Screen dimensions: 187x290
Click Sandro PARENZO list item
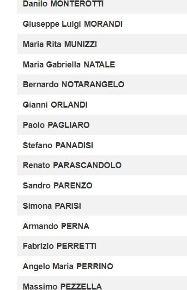pyautogui.click(x=102, y=185)
